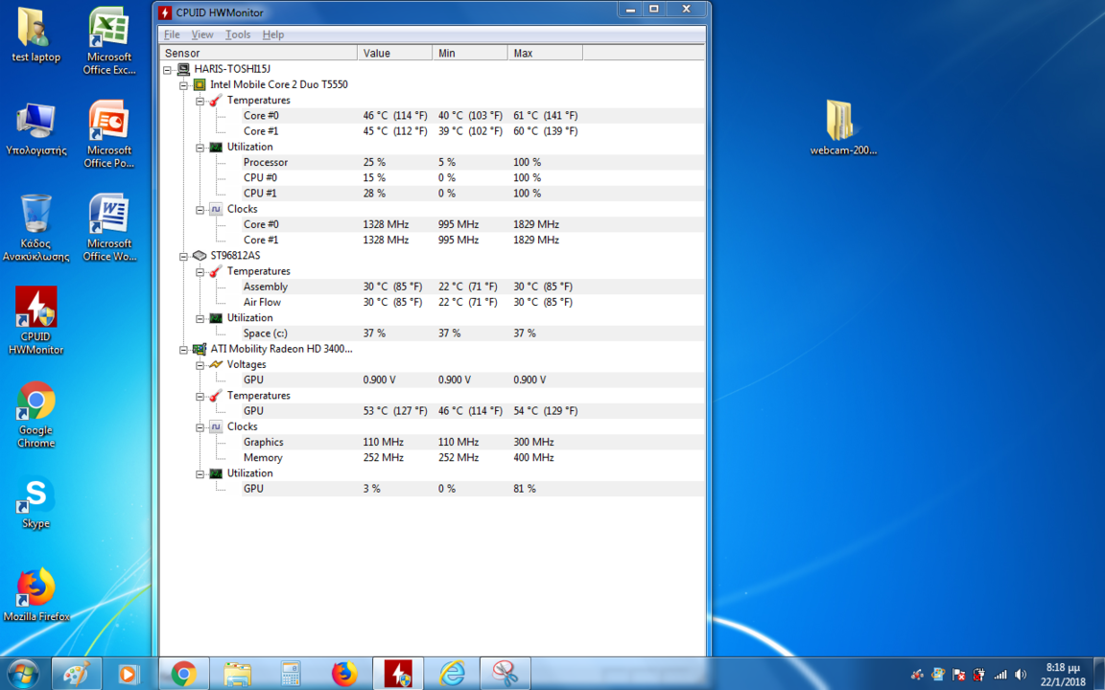Select the Microsoft Office Excel desktop shortcut
The image size is (1105, 690).
coord(109,41)
